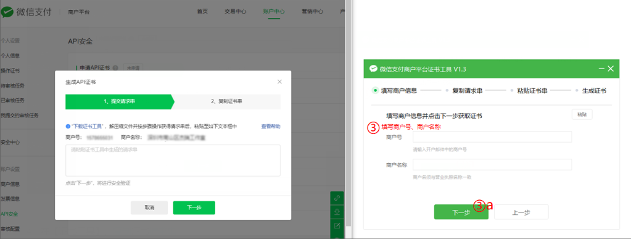Click 下一步 in certificate dialog

click(x=194, y=208)
